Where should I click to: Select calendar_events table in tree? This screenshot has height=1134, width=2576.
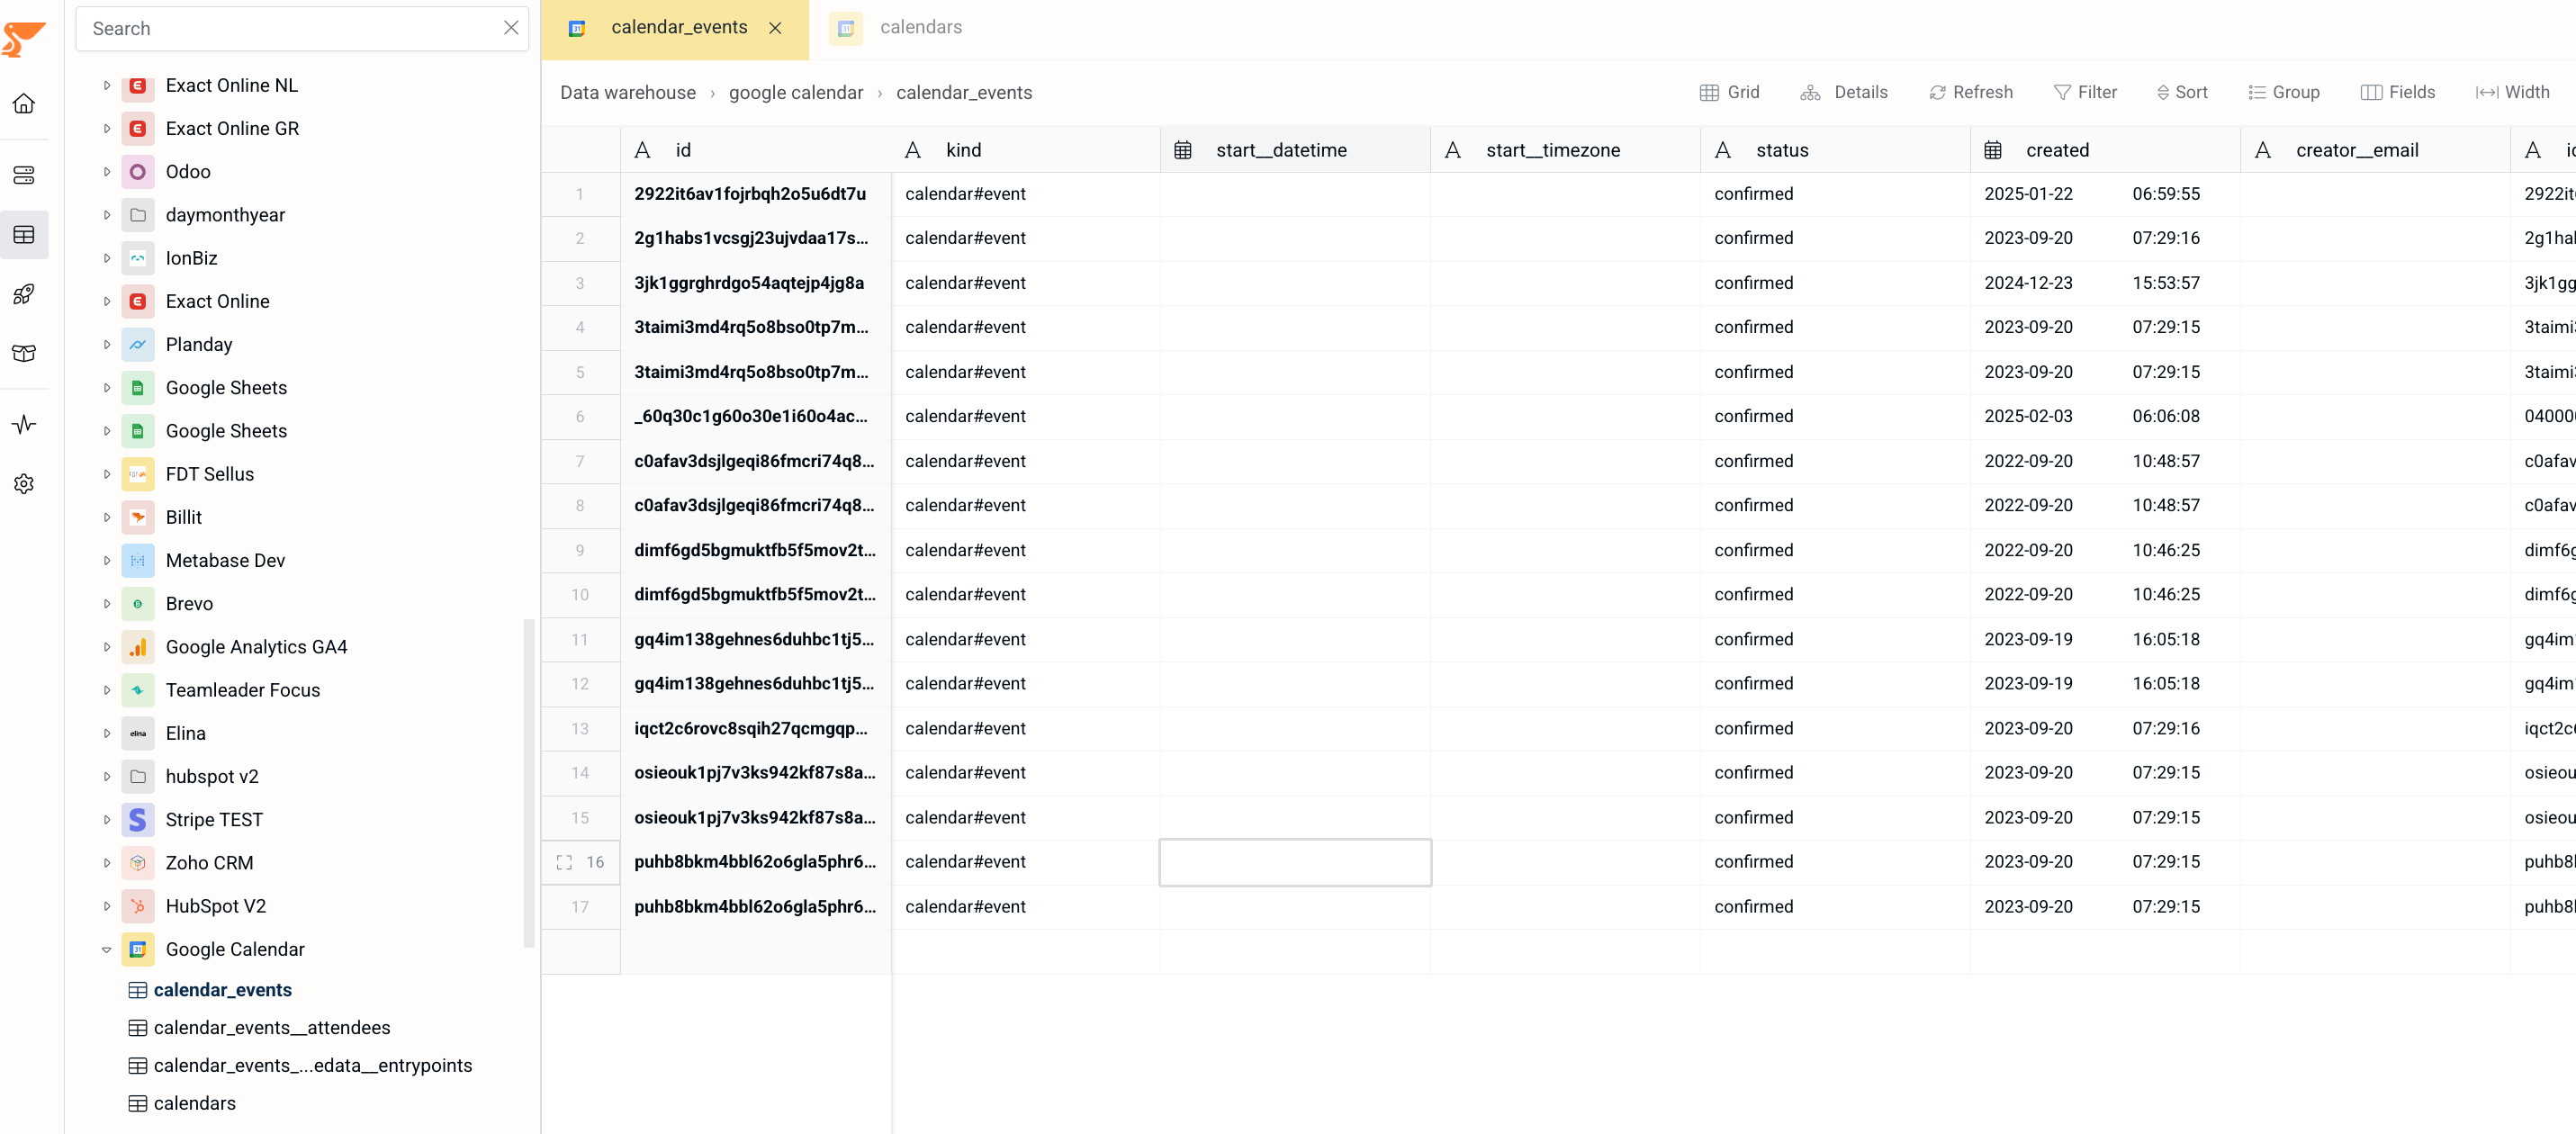click(222, 990)
